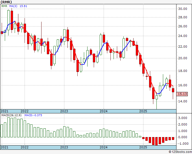The image size is (192, 154).
Task: Click the MACD(26,12,9) indicator label
Action: point(11,115)
